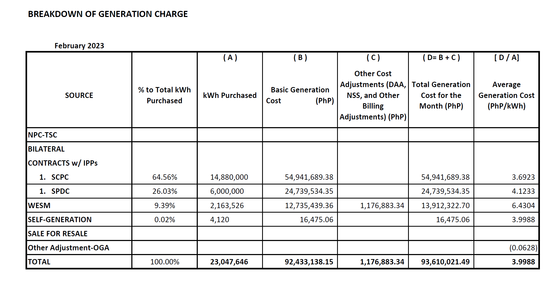Click the CONTRACTS w/ IPPs label
This screenshot has height=288, width=558.
tap(63, 163)
